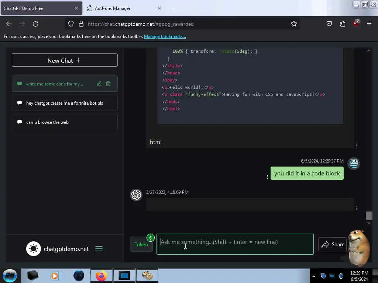The width and height of the screenshot is (378, 283).
Task: Open options for 'you did it in a code block'
Action: point(267,177)
